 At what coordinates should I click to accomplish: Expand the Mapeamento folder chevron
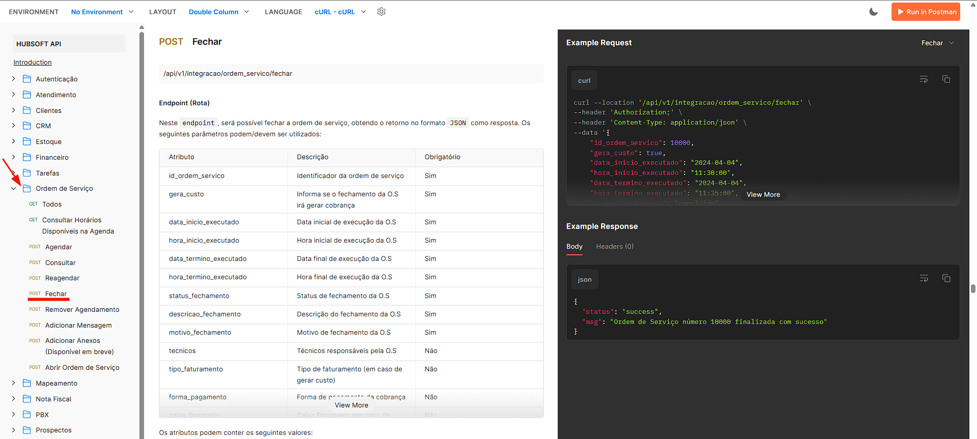13,383
